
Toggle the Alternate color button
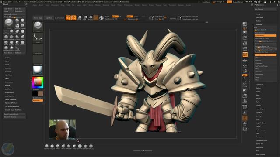point(38,101)
